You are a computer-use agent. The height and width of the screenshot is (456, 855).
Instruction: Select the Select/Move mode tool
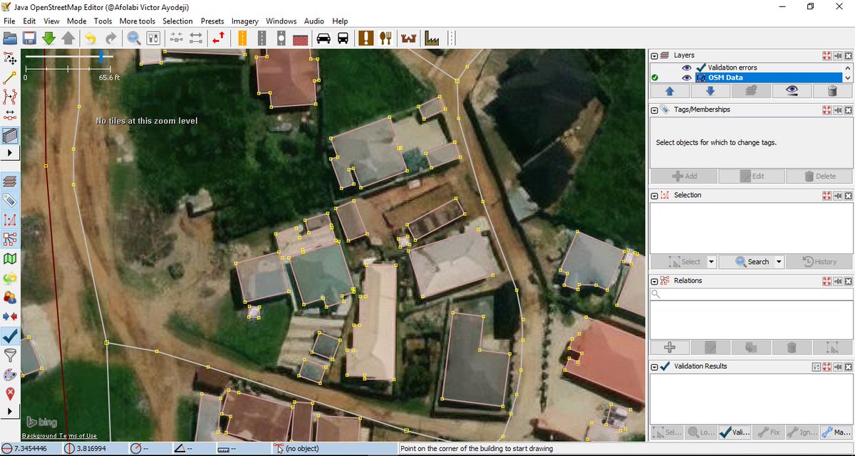point(10,59)
